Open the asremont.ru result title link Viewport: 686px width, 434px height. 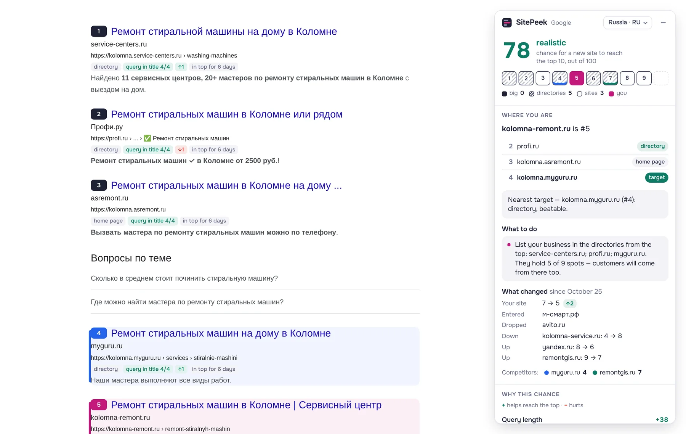tap(226, 185)
